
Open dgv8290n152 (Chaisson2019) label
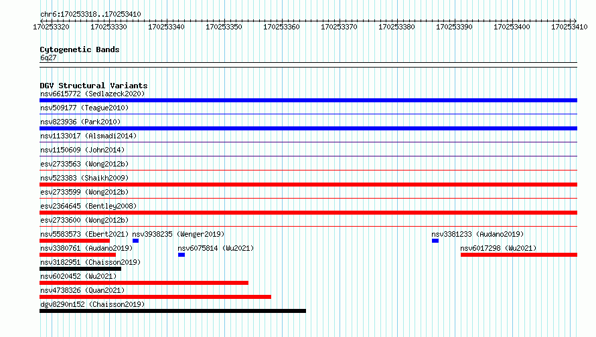click(92, 304)
